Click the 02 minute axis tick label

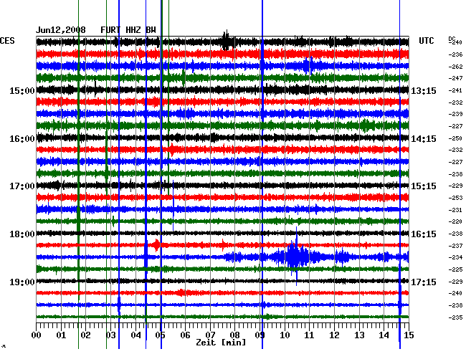pos(85,335)
